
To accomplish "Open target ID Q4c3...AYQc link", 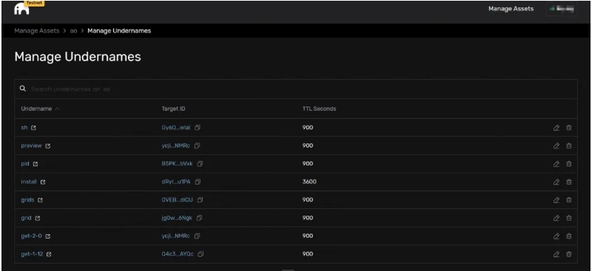I will (x=178, y=255).
